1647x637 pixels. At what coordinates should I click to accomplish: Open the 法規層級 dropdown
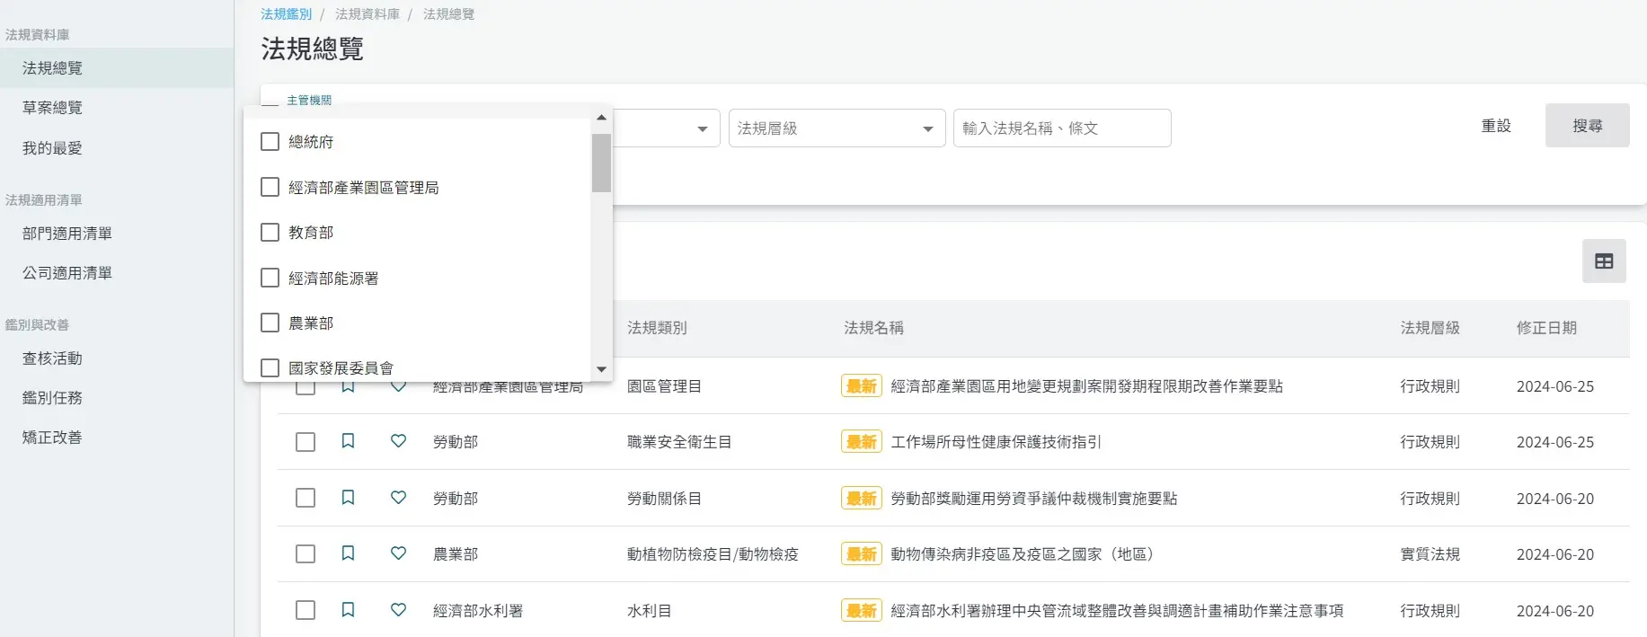(x=836, y=128)
